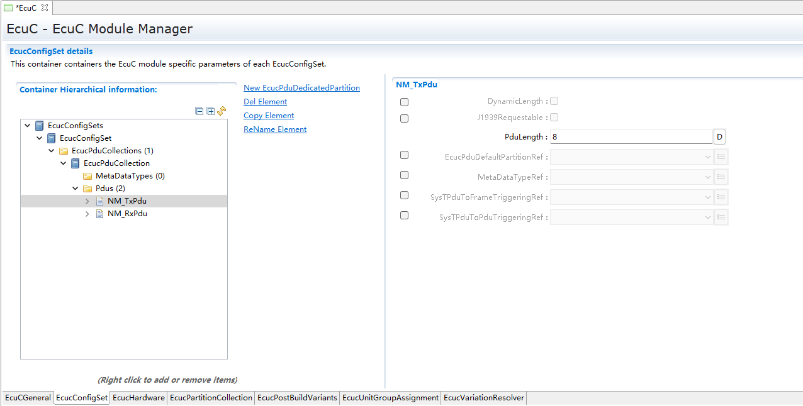Close the EcuC editor tab
Screen dimensions: 803x406
(45, 8)
